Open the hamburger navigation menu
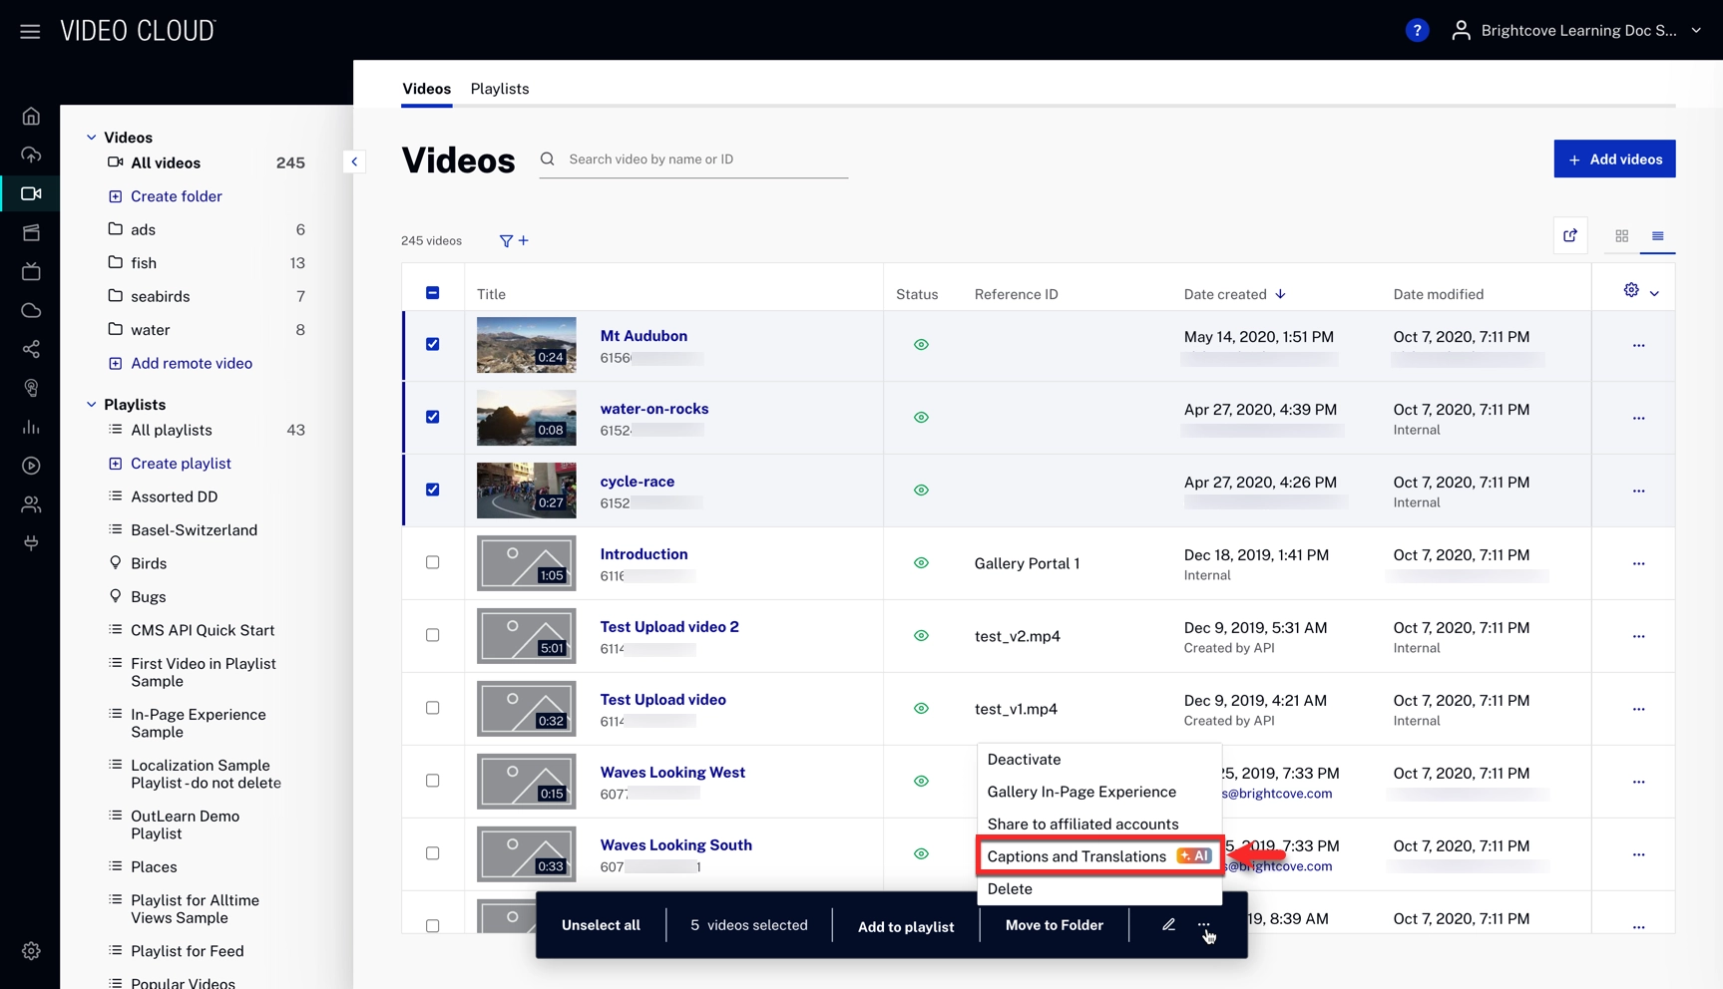Image resolution: width=1723 pixels, height=989 pixels. click(x=30, y=31)
